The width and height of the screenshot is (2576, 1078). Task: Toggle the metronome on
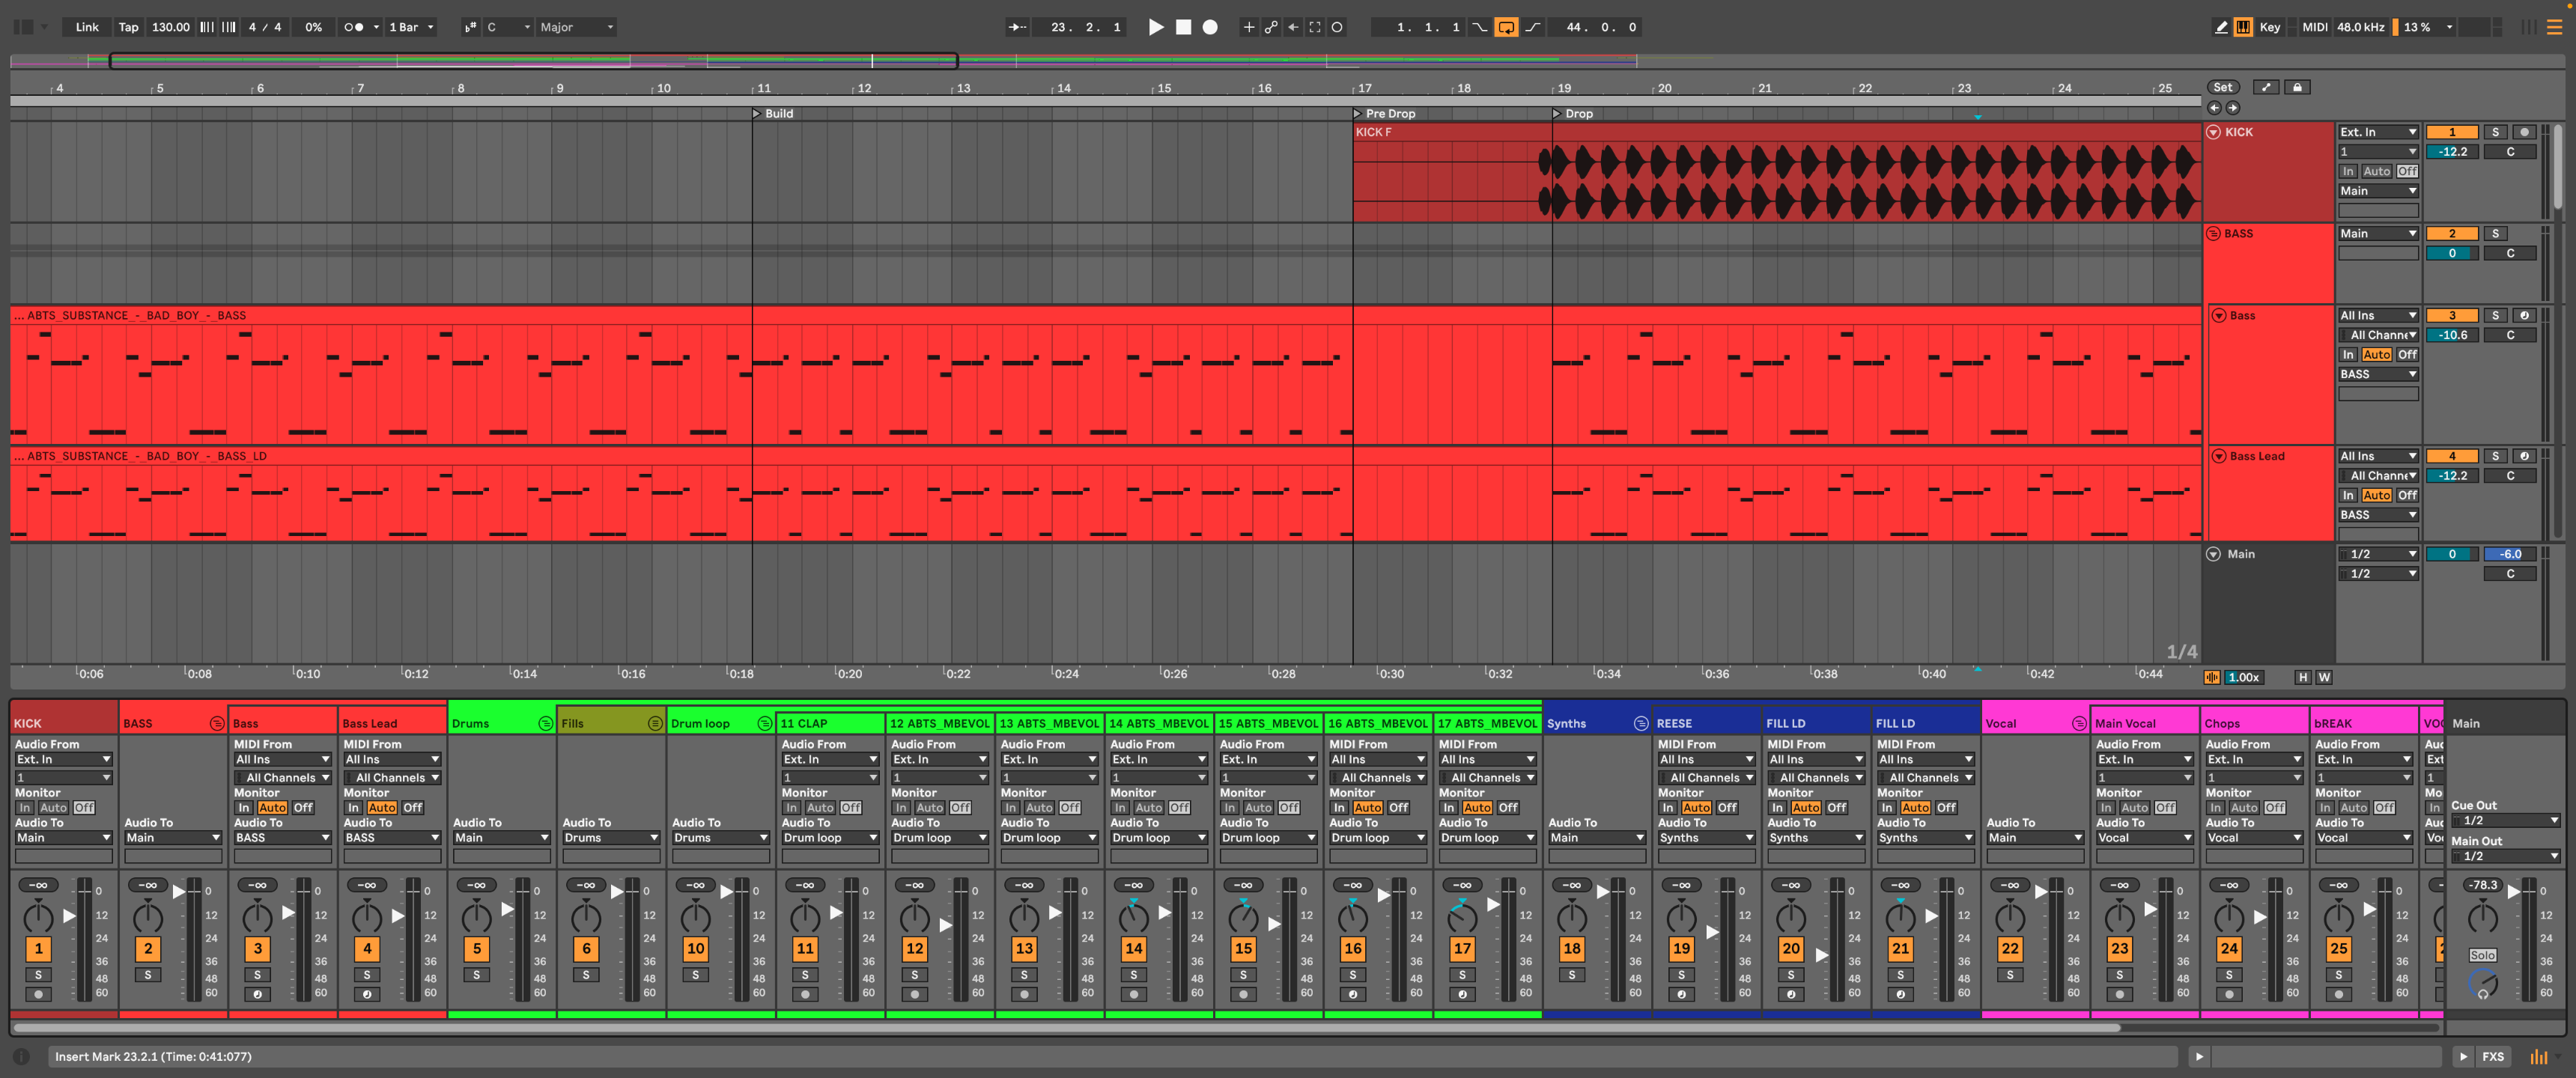pos(353,27)
